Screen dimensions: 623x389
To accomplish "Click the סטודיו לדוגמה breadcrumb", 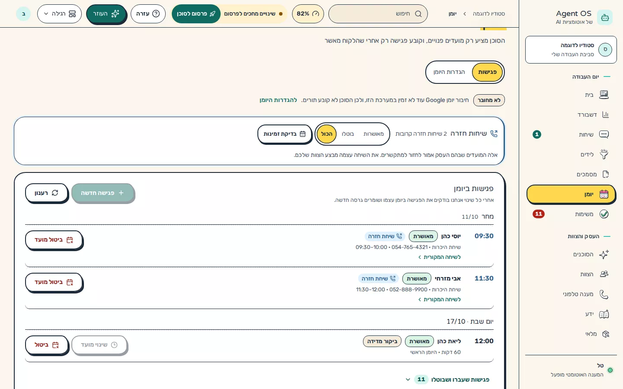I will click(x=489, y=14).
